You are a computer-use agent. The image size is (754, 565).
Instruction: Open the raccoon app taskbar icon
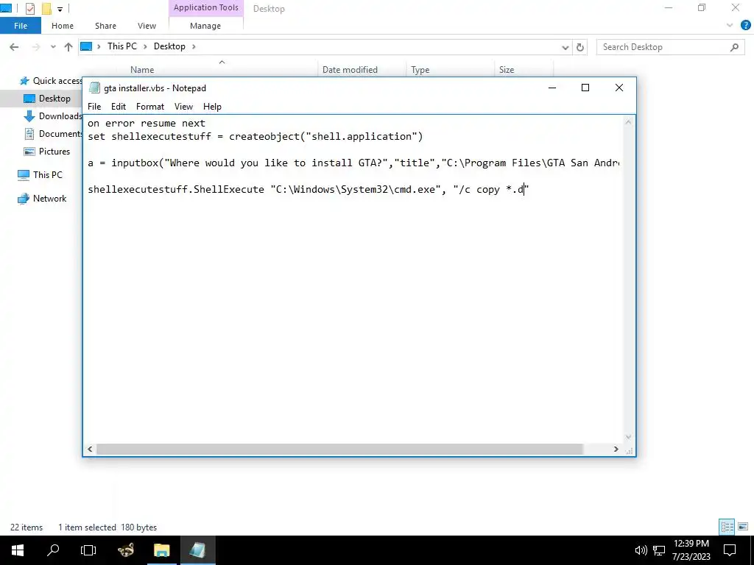coord(125,550)
